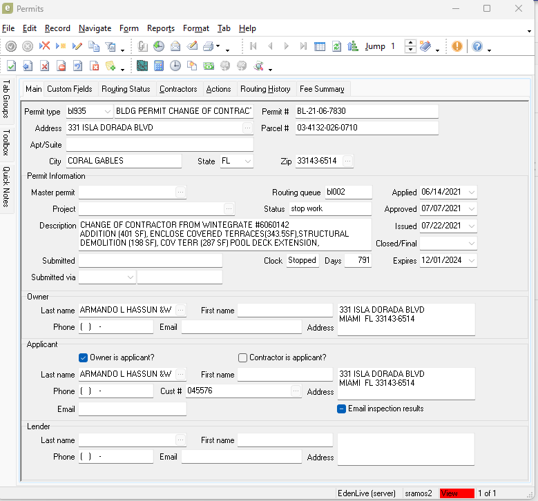Click the printer icon in toolbar
This screenshot has height=501, width=538.
click(208, 46)
